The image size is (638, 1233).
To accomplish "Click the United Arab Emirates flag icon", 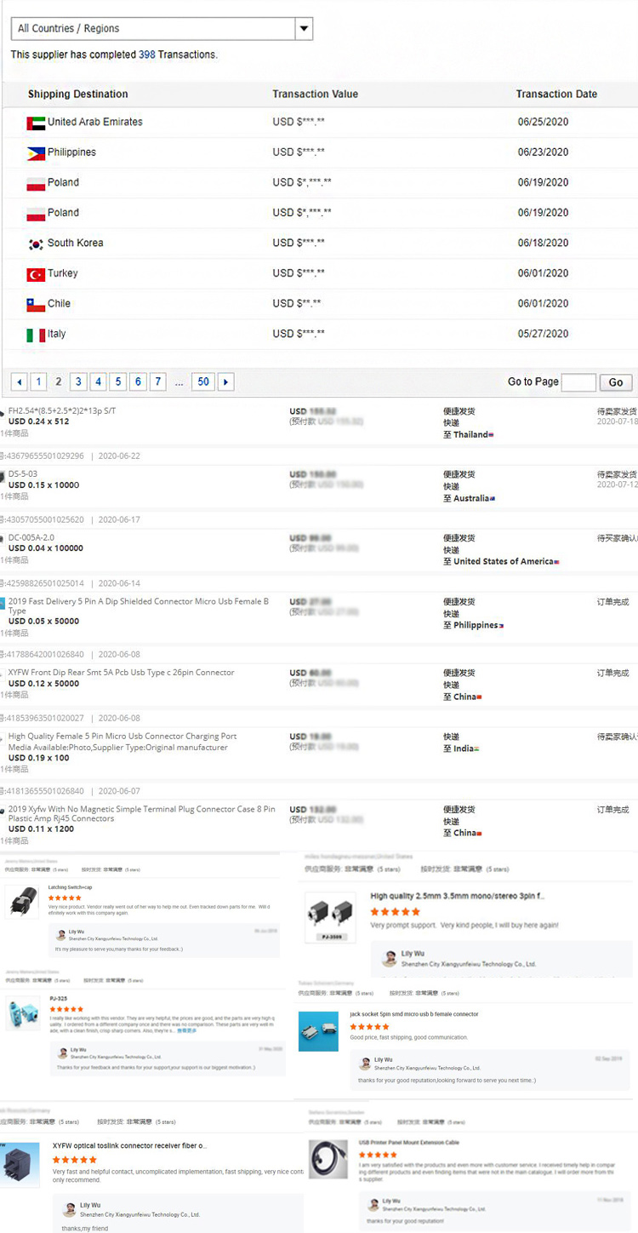I will tap(36, 123).
